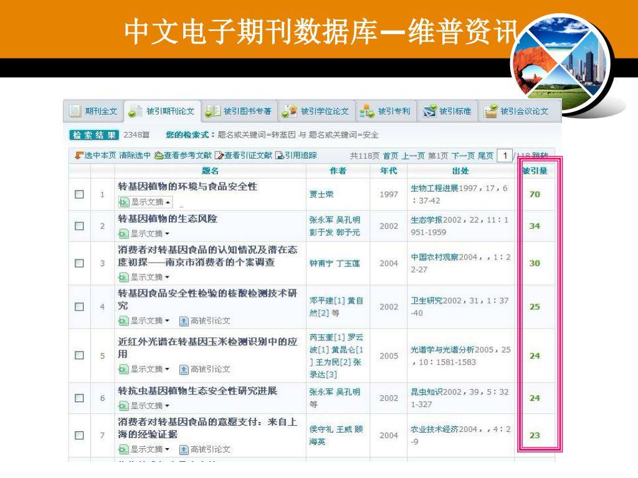The width and height of the screenshot is (638, 478).
Task: Open the 被引图书专著 tab
Action: (239, 111)
